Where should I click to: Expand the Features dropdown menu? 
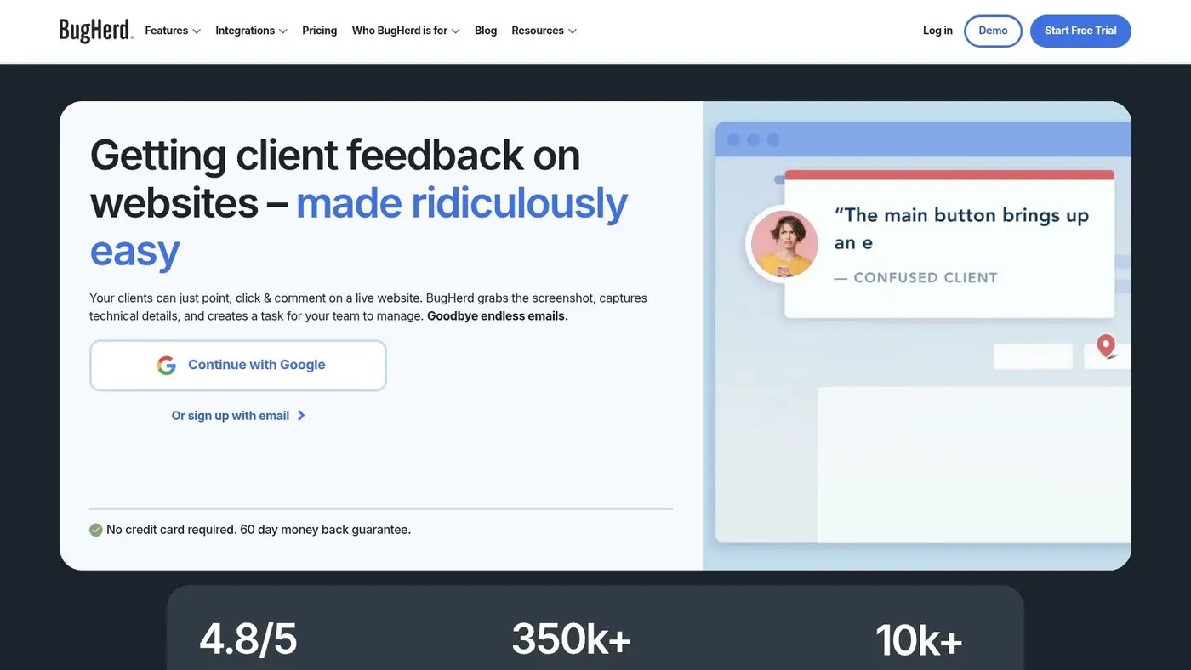click(x=173, y=31)
